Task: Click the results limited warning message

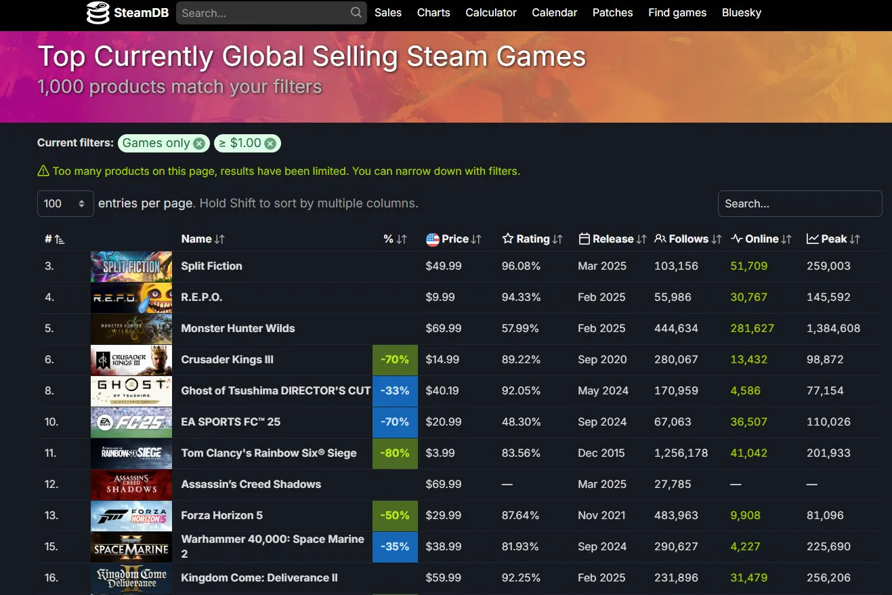Action: point(278,171)
